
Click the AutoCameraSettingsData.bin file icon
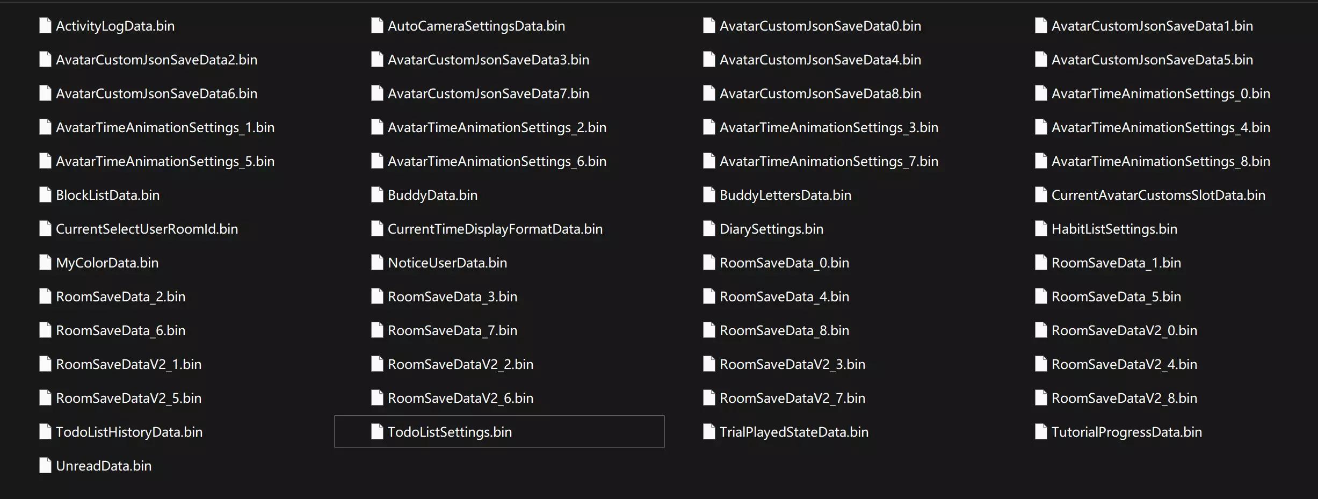pyautogui.click(x=377, y=26)
